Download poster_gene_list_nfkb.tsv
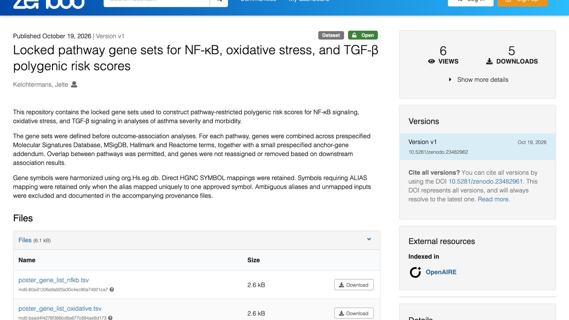This screenshot has width=569, height=320. tap(354, 285)
